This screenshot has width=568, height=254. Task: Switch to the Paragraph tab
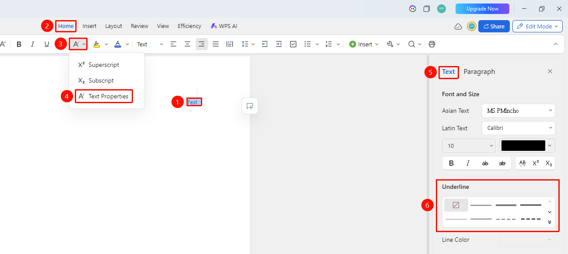pos(479,72)
